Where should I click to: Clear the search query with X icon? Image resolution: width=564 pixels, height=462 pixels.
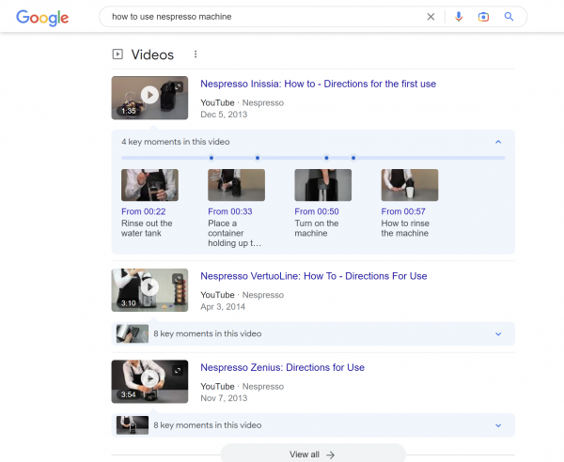pos(431,17)
